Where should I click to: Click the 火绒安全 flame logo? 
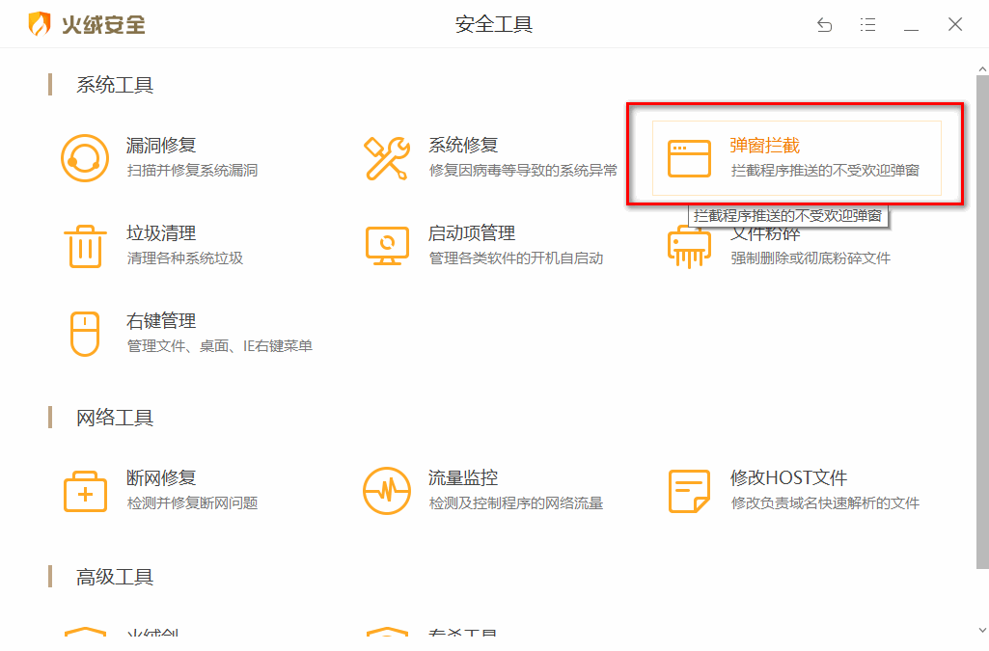pos(40,24)
